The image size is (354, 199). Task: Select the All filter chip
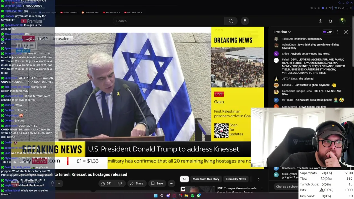point(184,179)
